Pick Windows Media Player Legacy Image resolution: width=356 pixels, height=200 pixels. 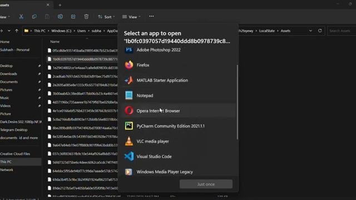coord(178,172)
